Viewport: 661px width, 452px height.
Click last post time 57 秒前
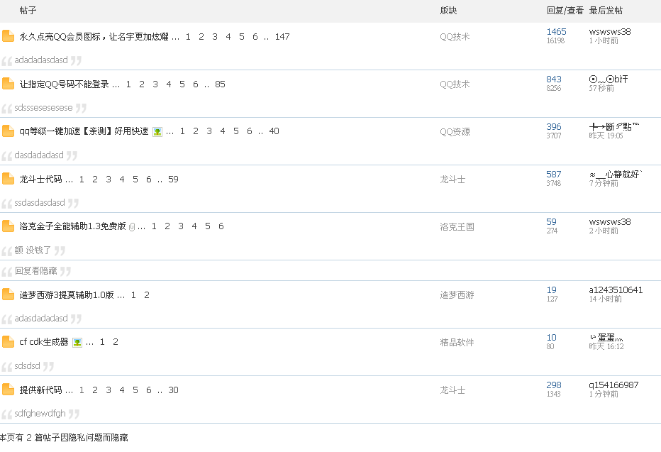click(x=601, y=88)
